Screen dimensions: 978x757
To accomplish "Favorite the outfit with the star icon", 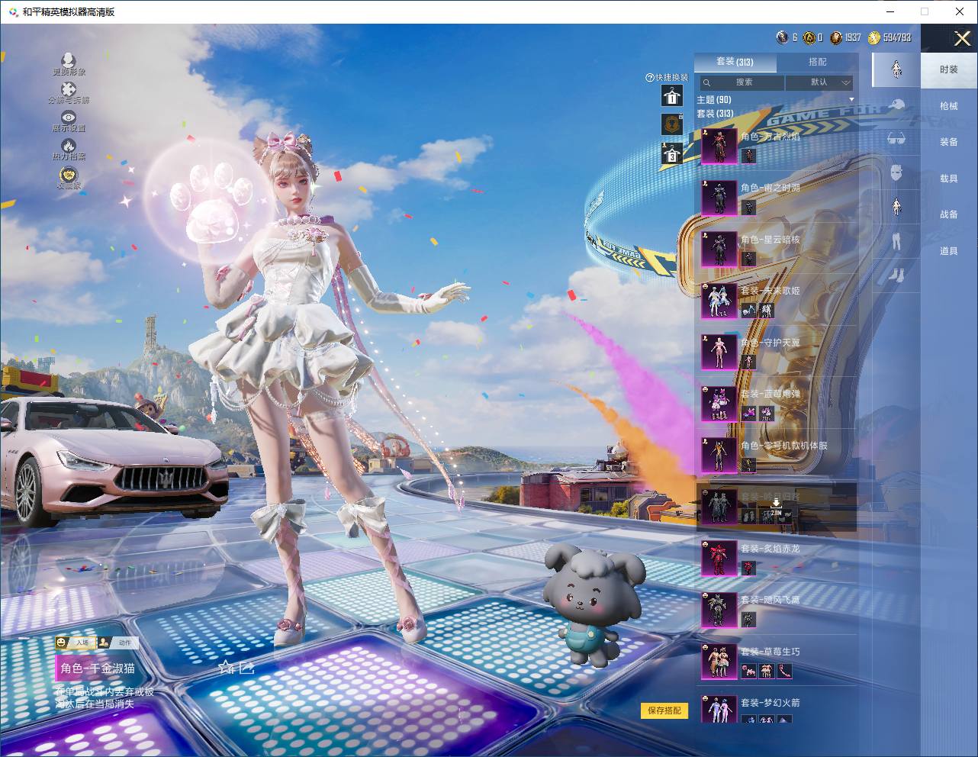I will tap(226, 668).
